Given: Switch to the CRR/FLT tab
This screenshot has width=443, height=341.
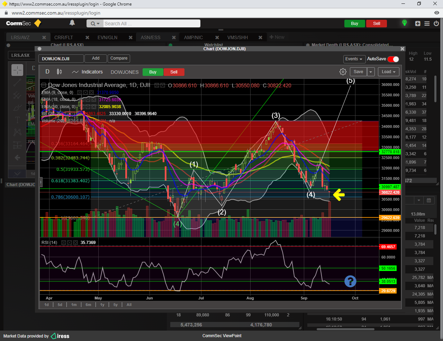Looking at the screenshot, I should [x=64, y=37].
